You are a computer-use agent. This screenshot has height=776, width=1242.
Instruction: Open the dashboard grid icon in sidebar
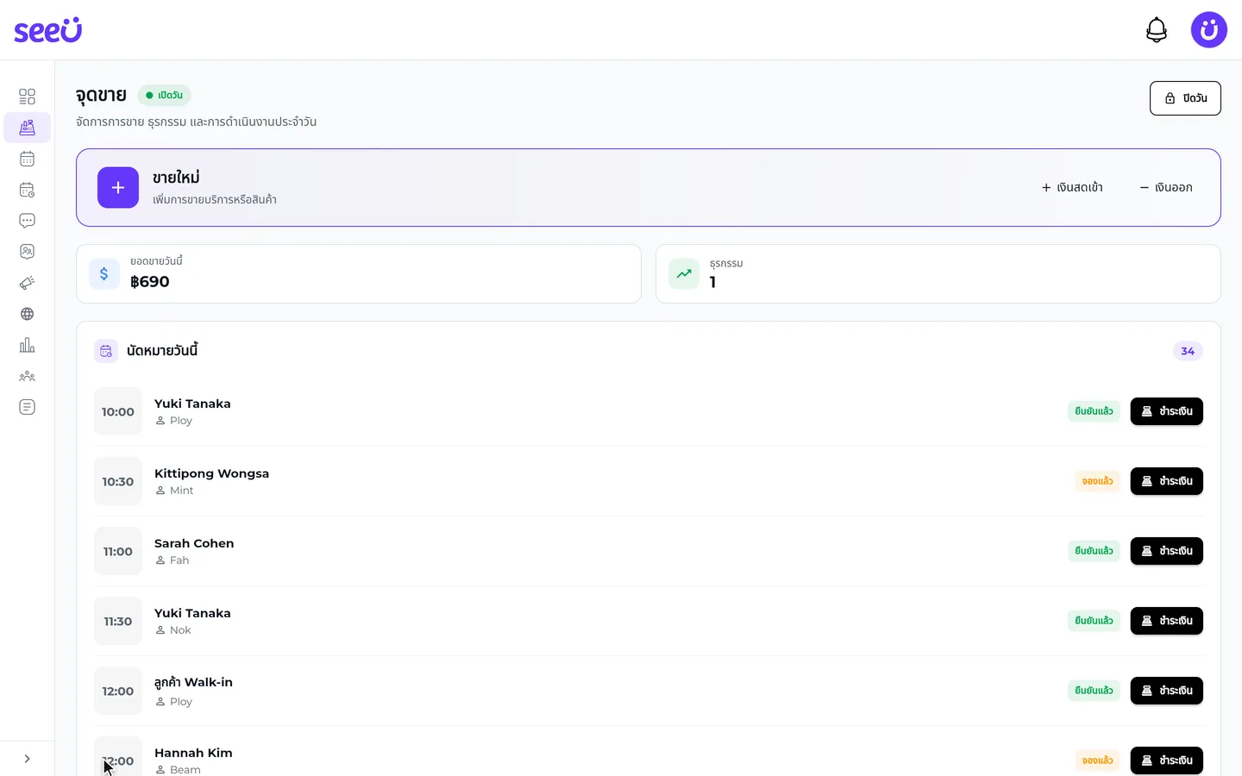(27, 97)
